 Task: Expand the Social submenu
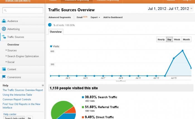pos(10,62)
